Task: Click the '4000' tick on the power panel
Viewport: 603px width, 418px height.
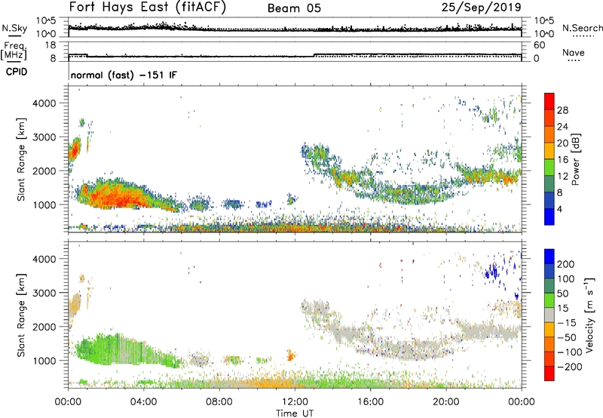Action: [44, 103]
